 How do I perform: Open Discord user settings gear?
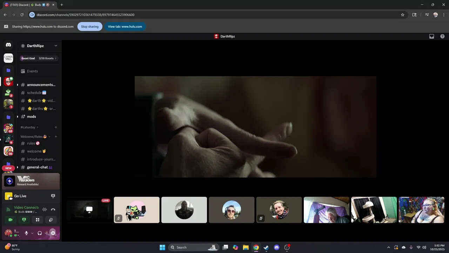point(53,233)
